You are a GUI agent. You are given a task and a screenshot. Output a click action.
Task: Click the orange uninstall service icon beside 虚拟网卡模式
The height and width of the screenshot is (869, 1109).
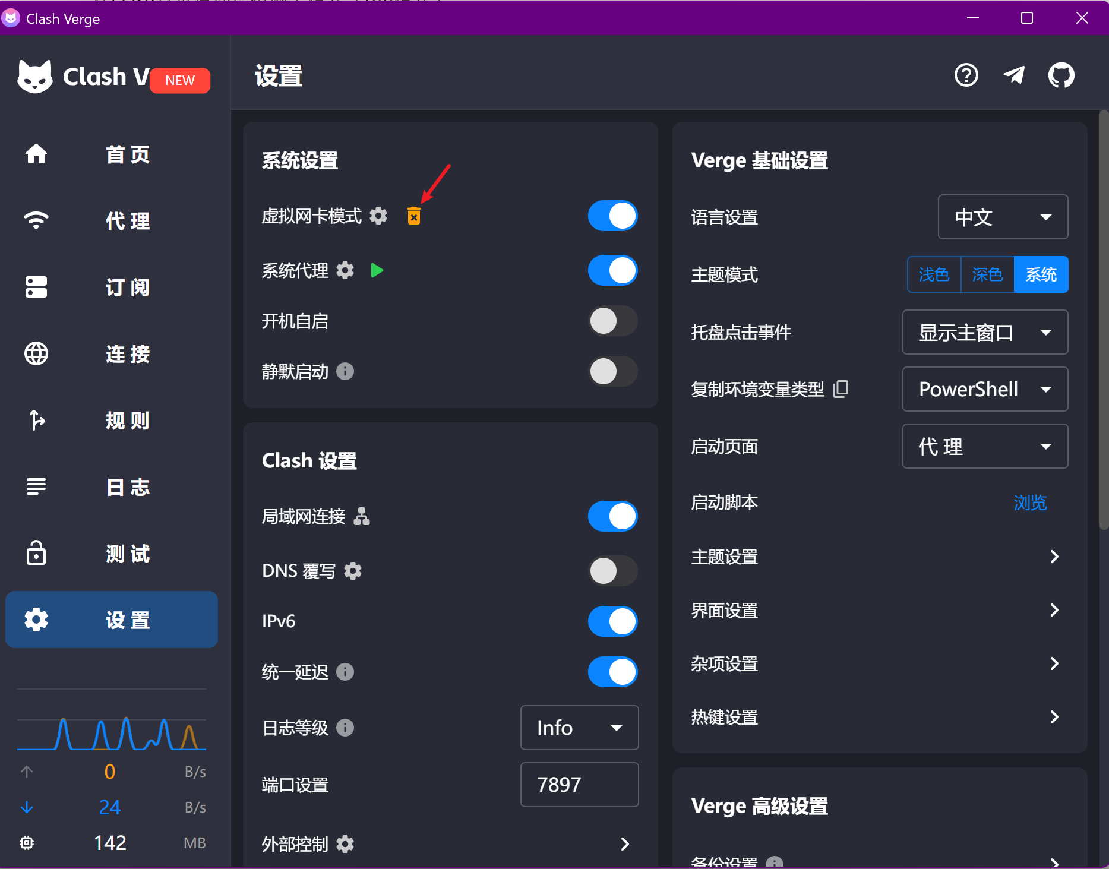coord(413,216)
